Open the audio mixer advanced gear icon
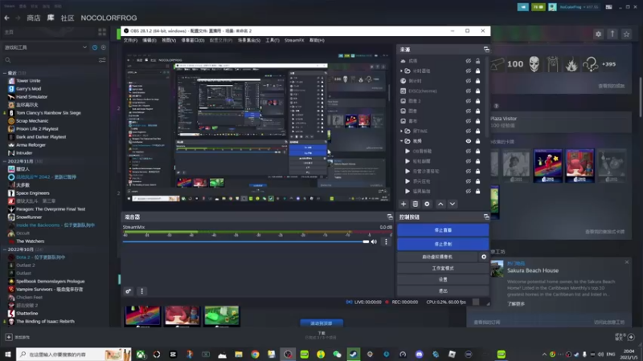This screenshot has height=361, width=643. pyautogui.click(x=129, y=291)
